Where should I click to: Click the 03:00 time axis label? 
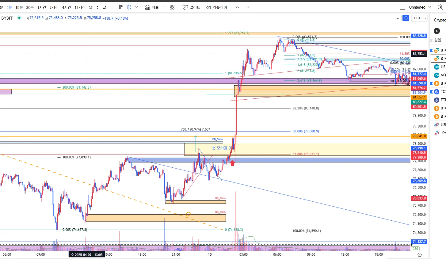[243, 255]
